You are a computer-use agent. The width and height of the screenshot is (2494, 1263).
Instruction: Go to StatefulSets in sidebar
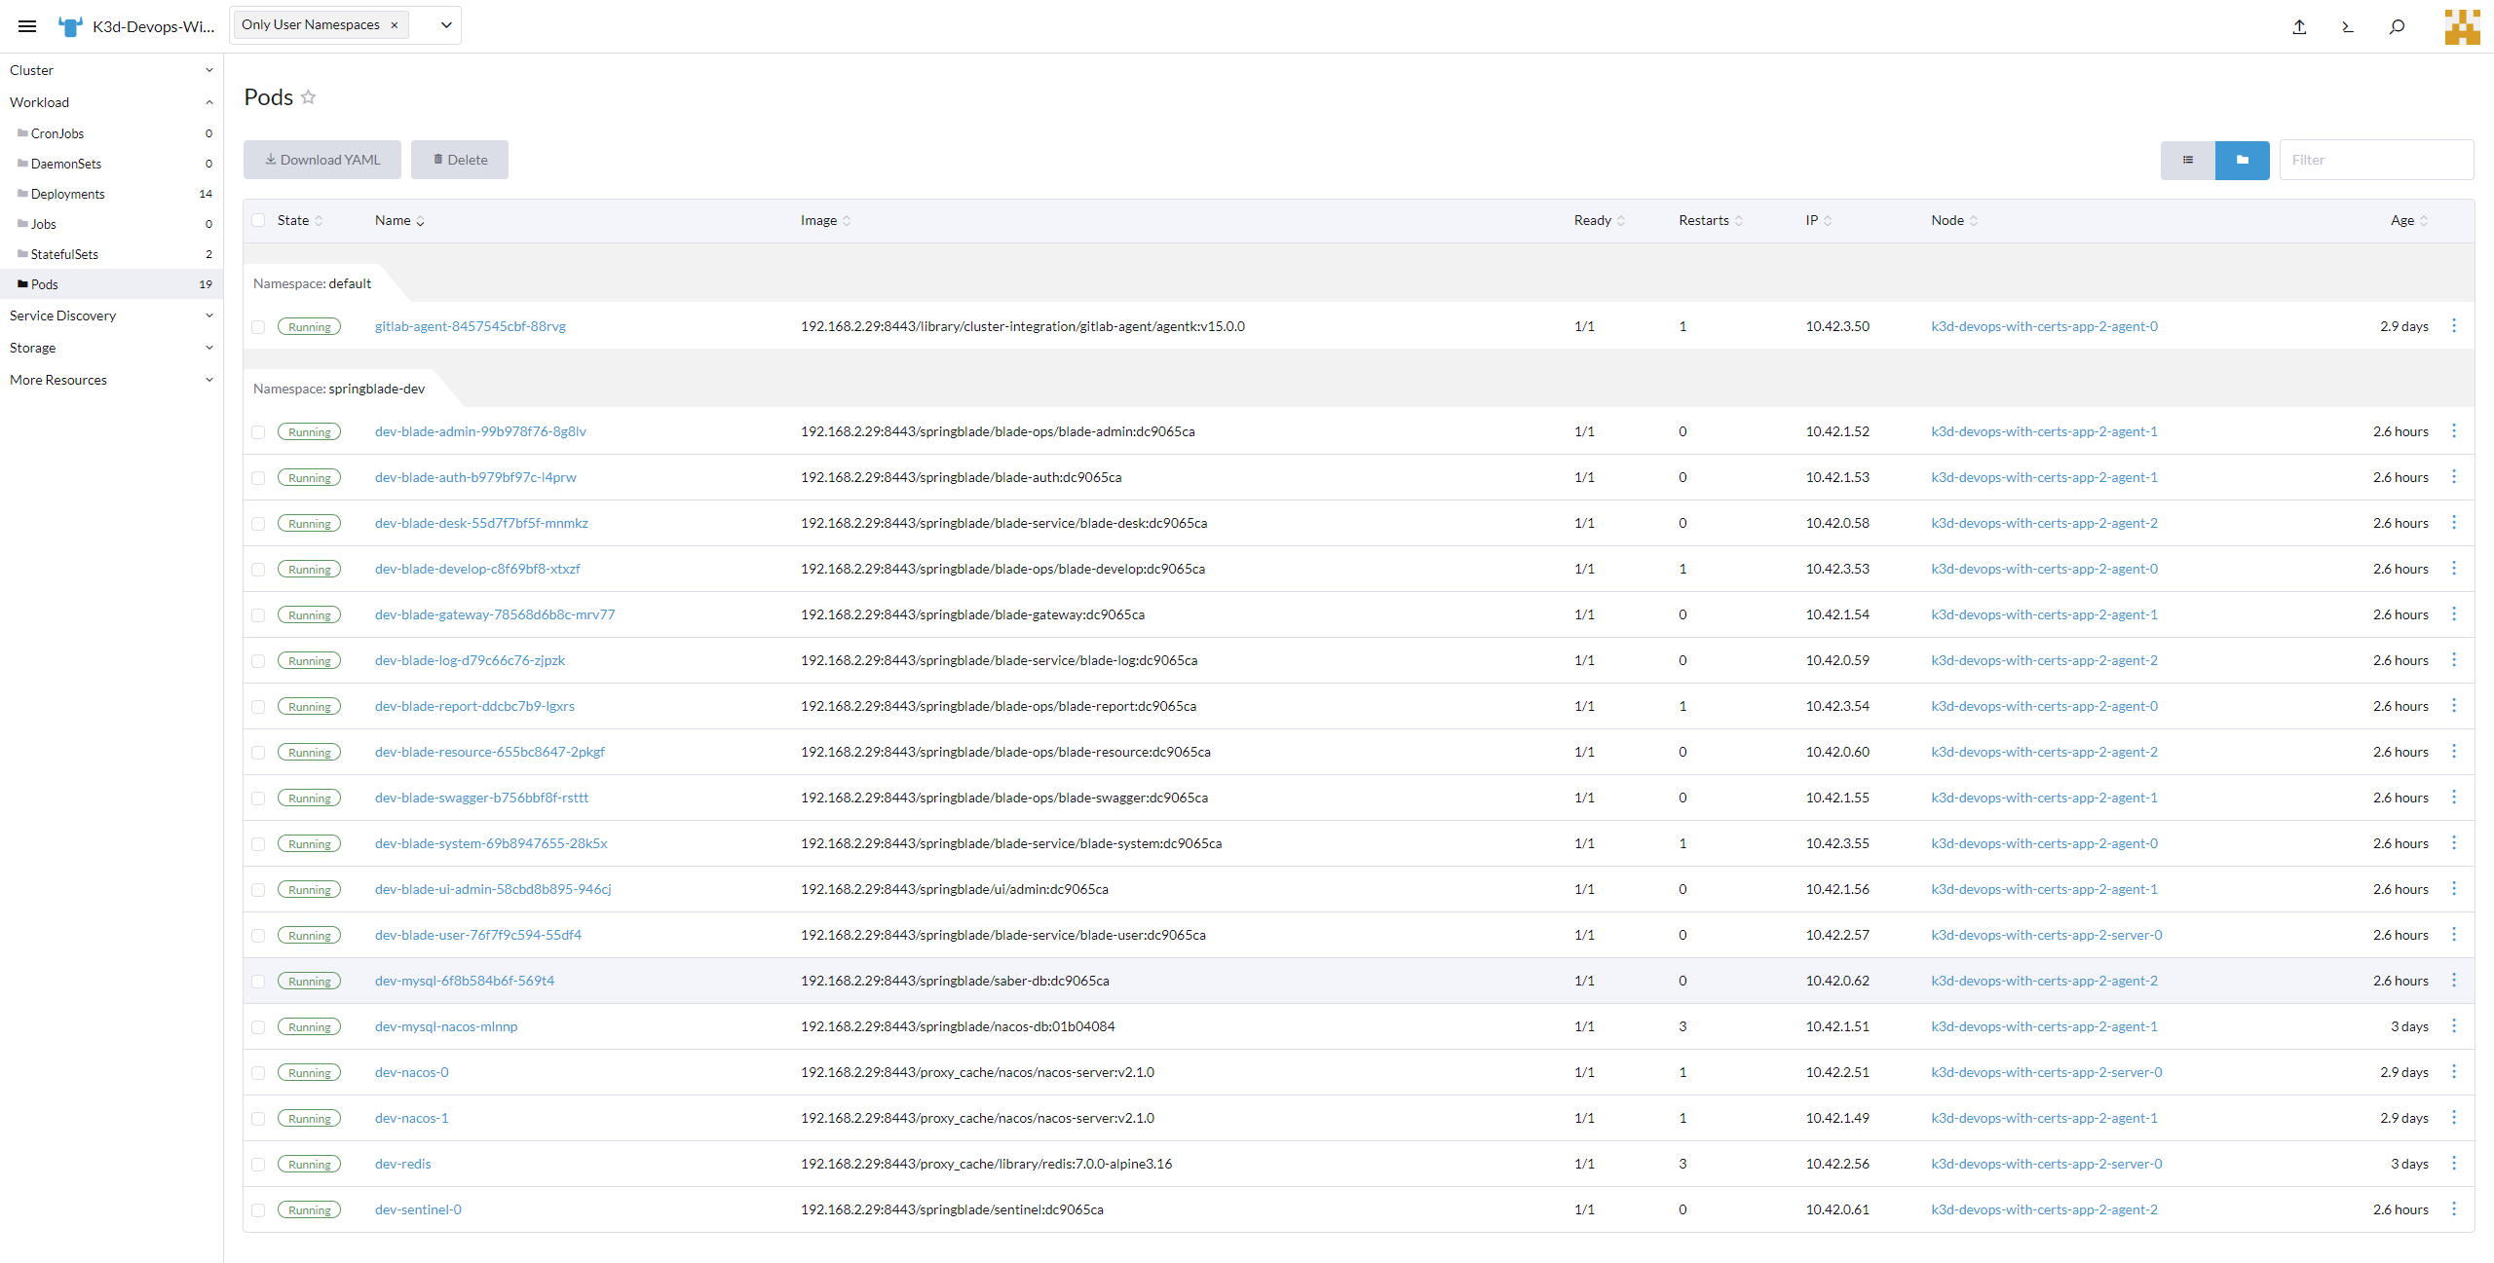click(64, 254)
